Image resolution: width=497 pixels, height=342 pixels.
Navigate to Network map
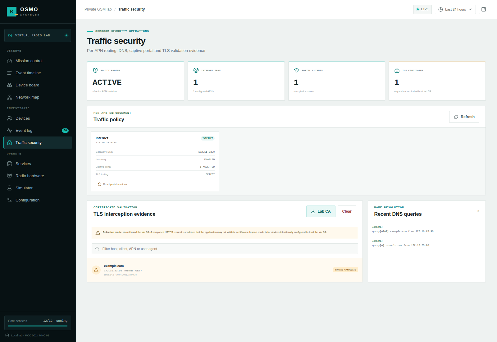[38, 97]
